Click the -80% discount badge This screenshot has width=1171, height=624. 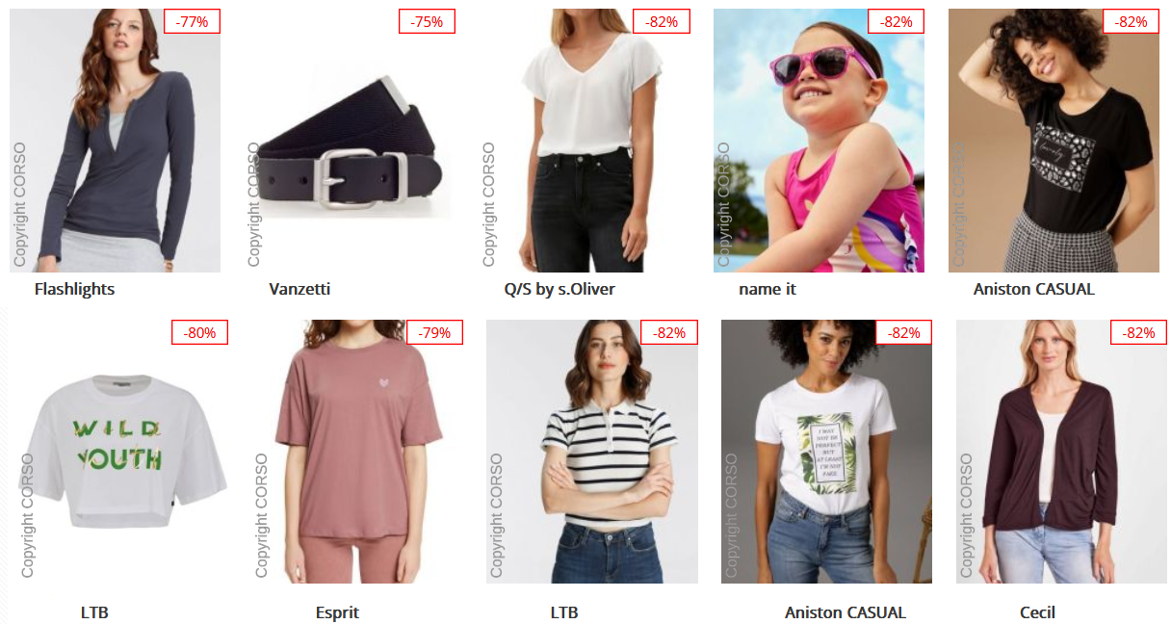[200, 332]
